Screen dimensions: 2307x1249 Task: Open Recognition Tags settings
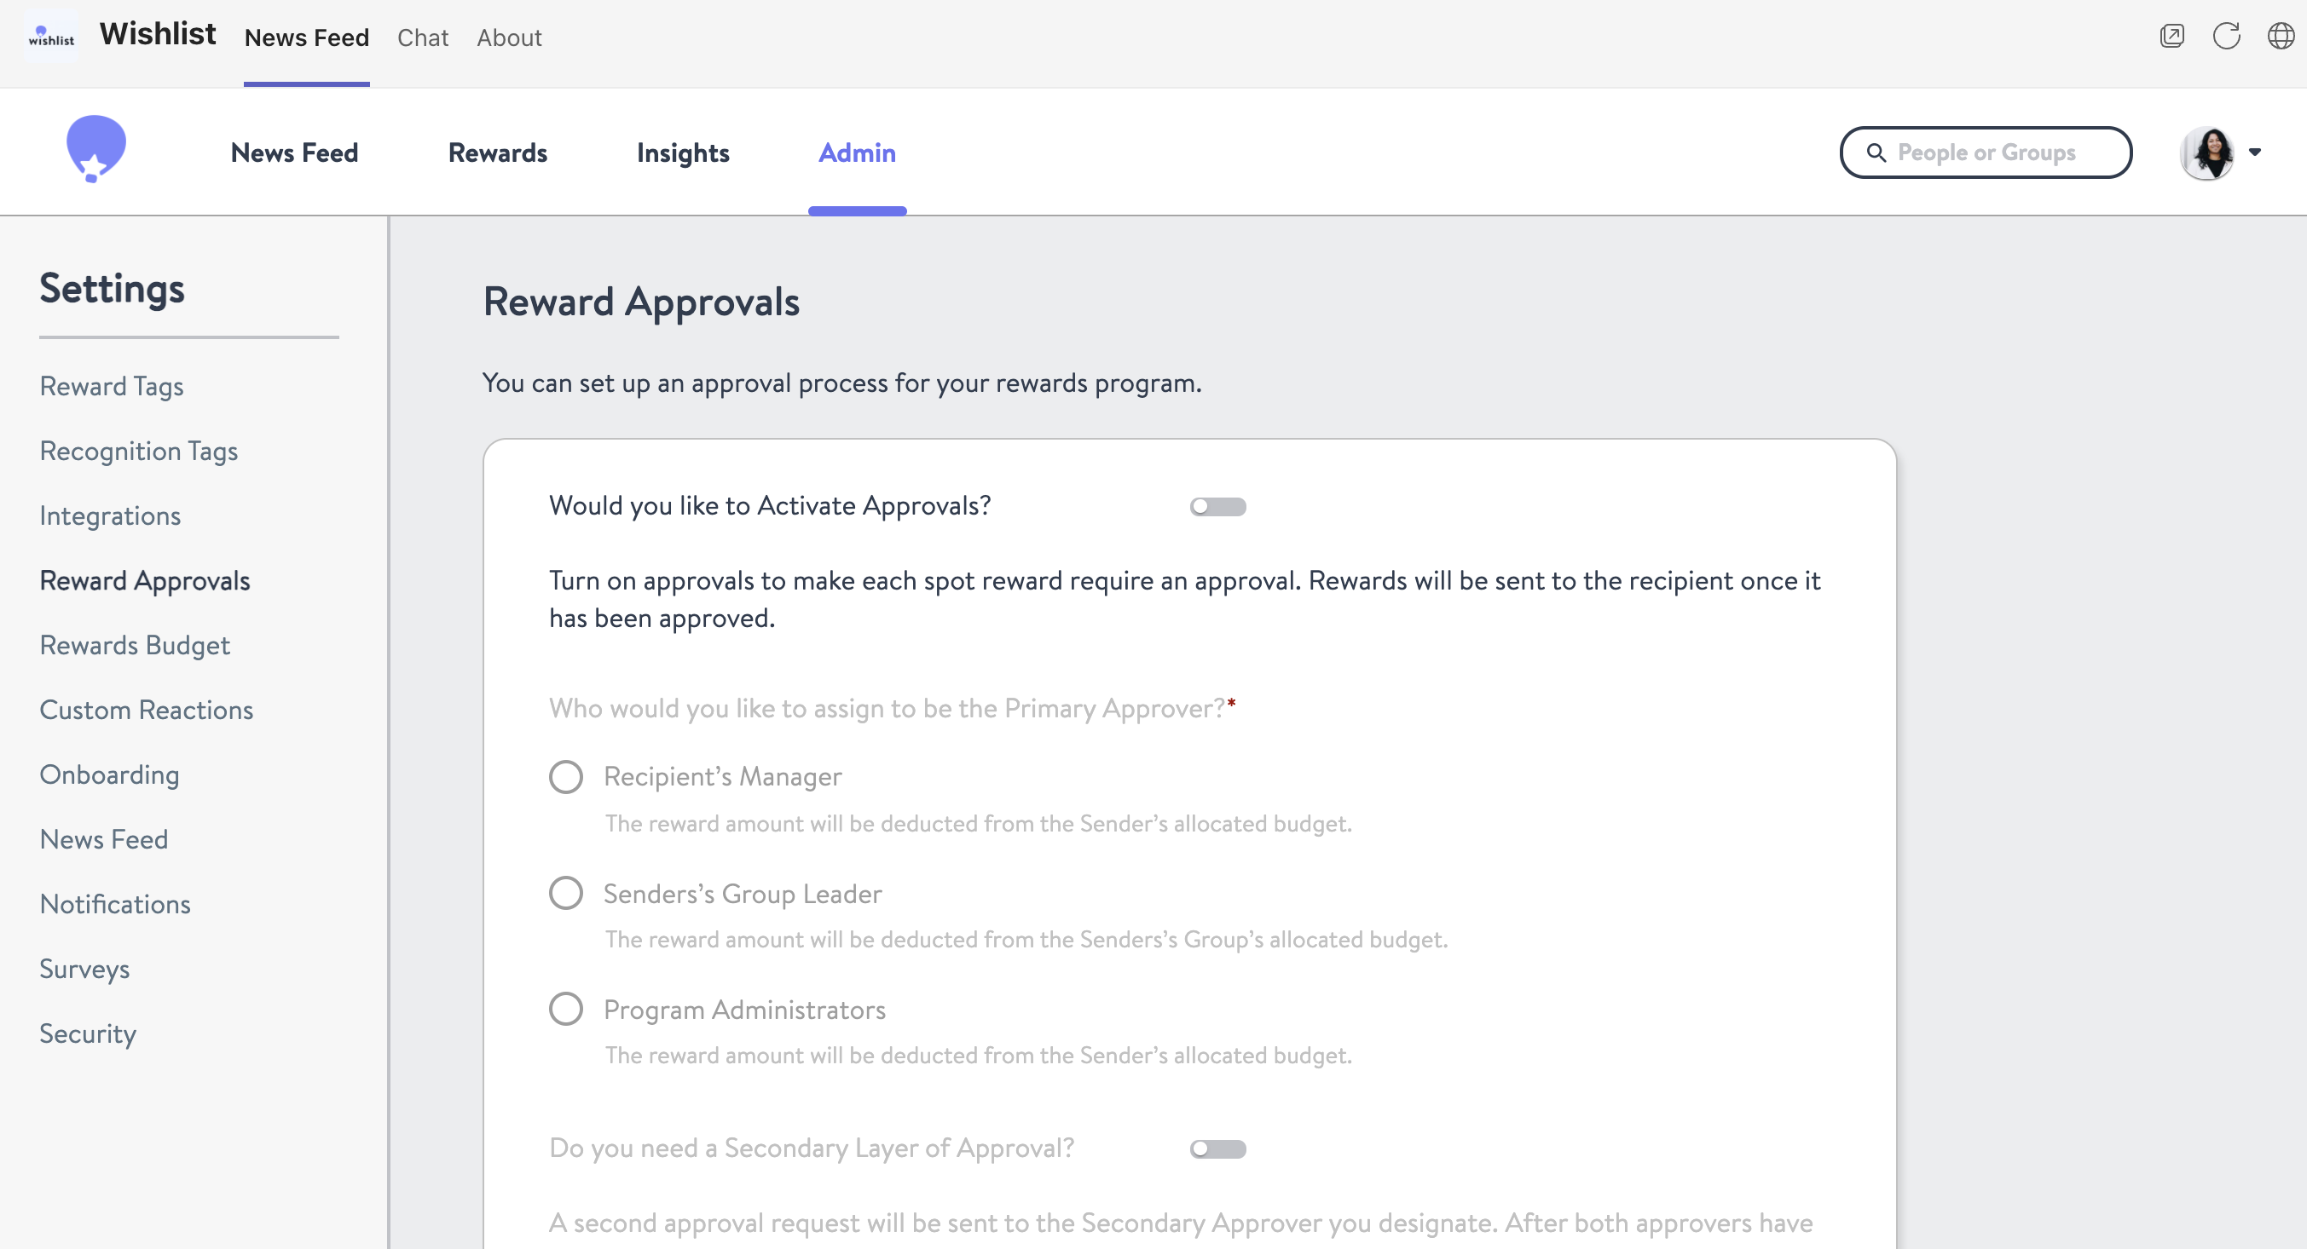139,451
